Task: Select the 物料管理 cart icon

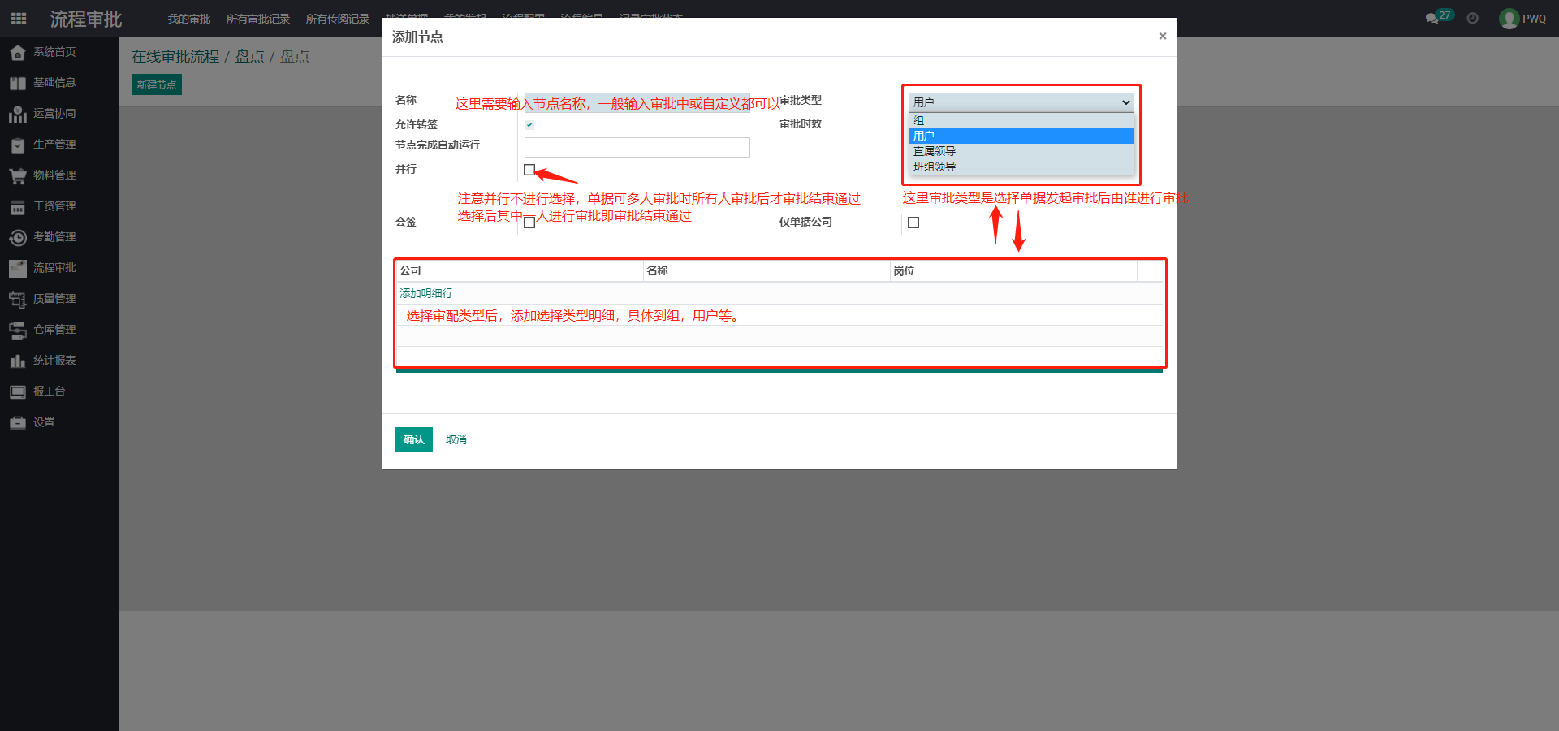Action: (x=18, y=175)
